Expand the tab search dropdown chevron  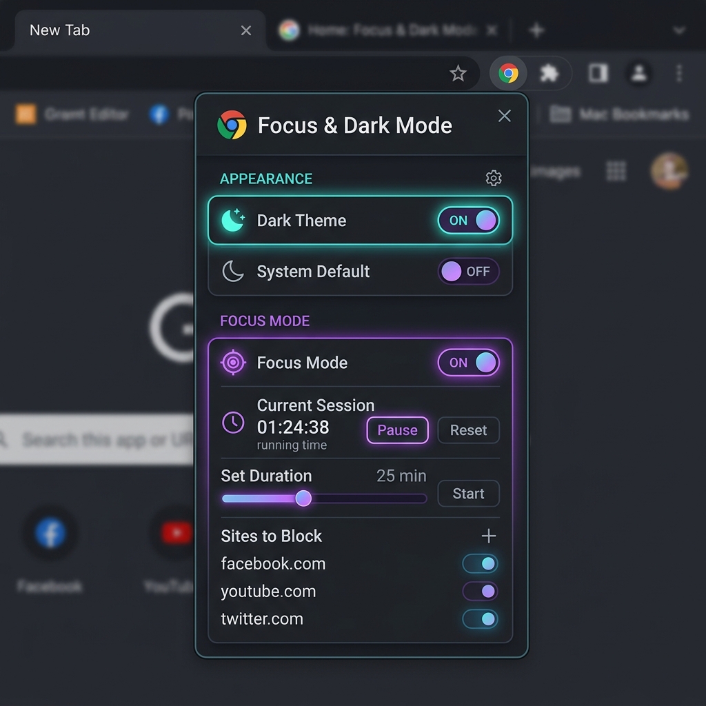tap(679, 30)
